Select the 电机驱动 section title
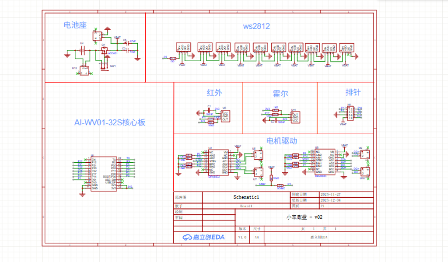Viewport: 448px width, 262px height. [x=282, y=141]
